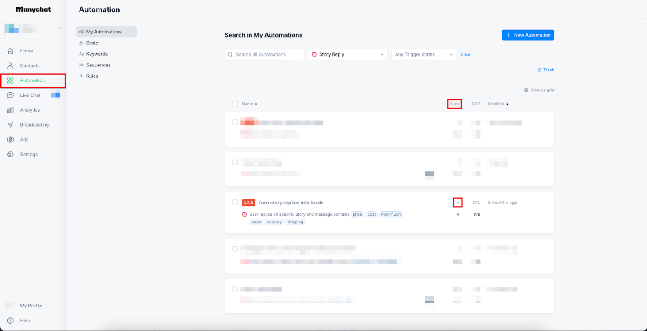This screenshot has height=331, width=647.
Task: Open Ads section icon
Action: tap(10, 140)
